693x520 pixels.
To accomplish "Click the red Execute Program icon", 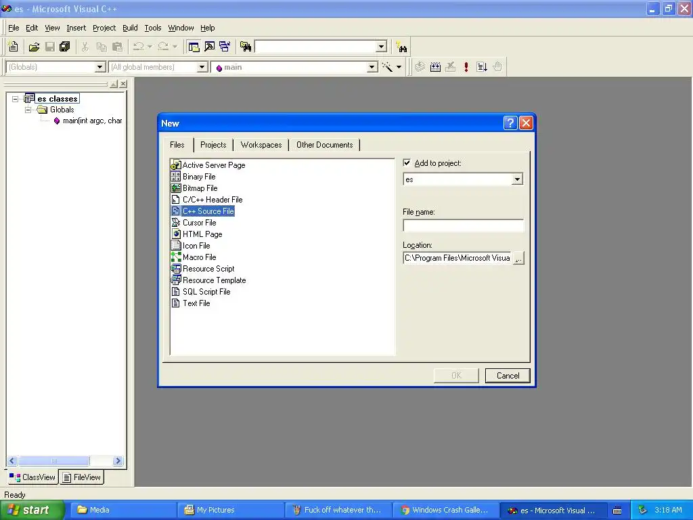I will click(x=466, y=67).
